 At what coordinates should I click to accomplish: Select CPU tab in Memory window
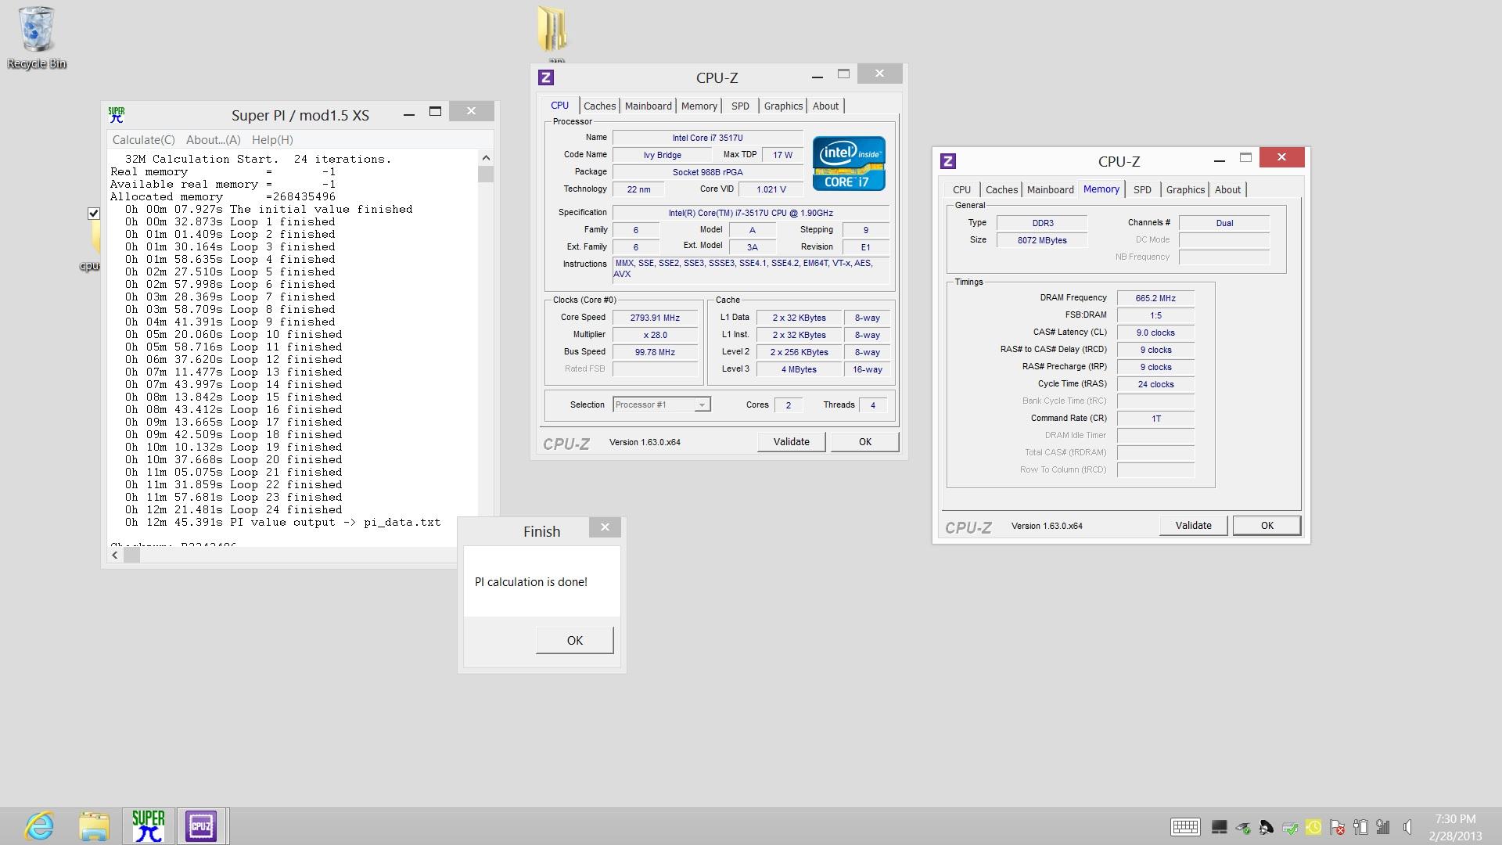(x=961, y=189)
